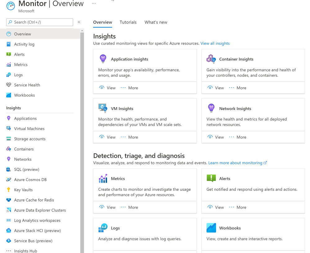Click the Workbooks icon in sidebar
This screenshot has width=310, height=253.
click(x=9, y=95)
